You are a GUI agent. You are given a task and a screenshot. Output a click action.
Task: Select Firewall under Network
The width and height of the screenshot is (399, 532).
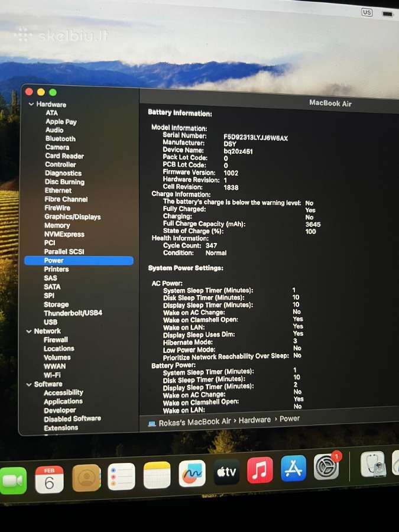(56, 340)
